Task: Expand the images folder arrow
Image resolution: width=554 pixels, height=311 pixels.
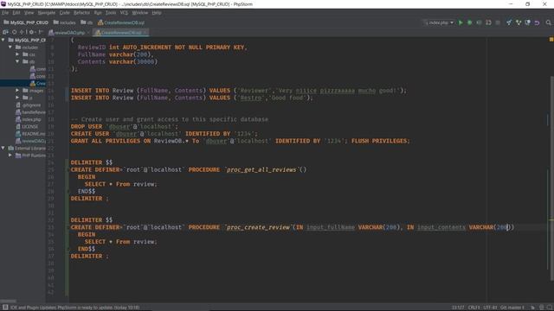Action: [x=17, y=90]
